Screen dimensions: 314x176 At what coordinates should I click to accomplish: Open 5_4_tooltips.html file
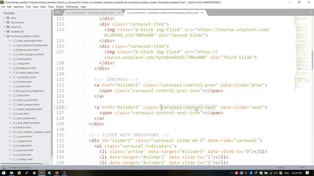[x=22, y=146]
